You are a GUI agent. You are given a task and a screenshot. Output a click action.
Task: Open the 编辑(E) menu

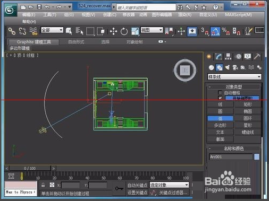(29, 15)
